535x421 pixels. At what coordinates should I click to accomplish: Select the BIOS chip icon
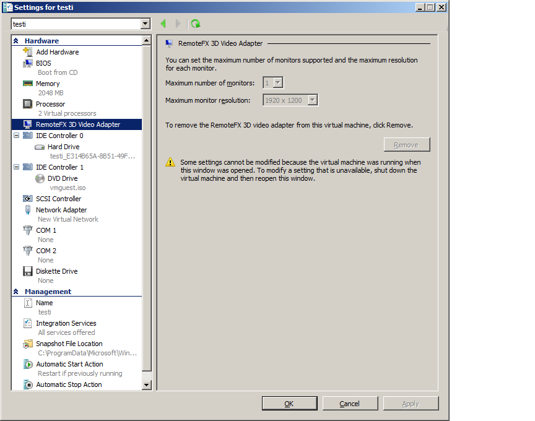pos(28,63)
